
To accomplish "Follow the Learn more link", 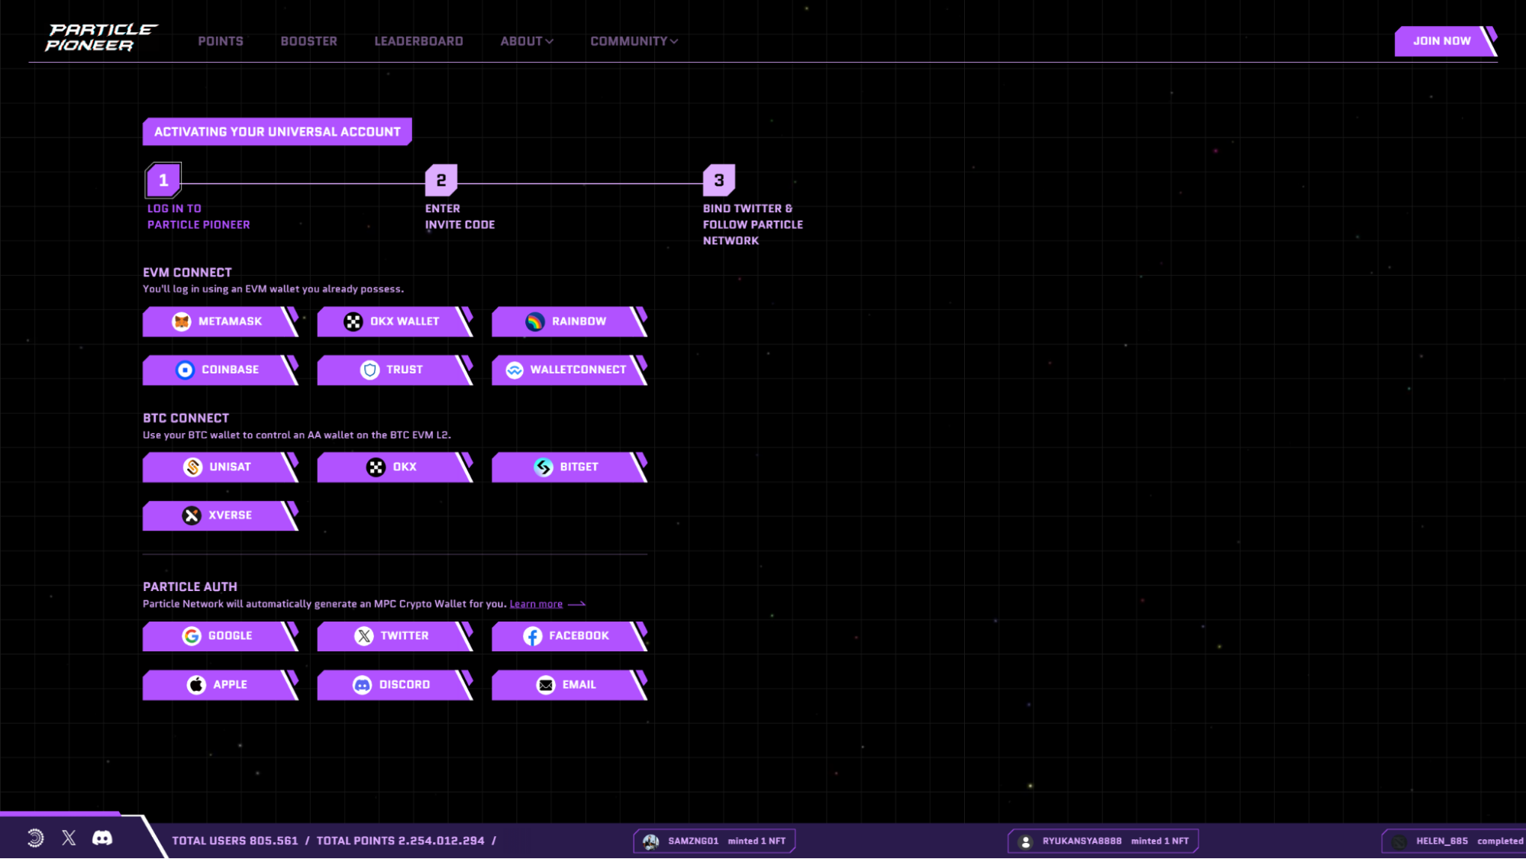I will 536,604.
